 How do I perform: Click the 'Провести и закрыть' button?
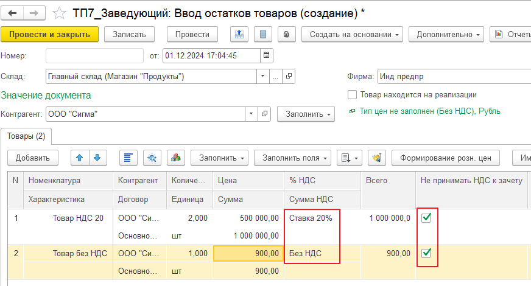tap(50, 35)
